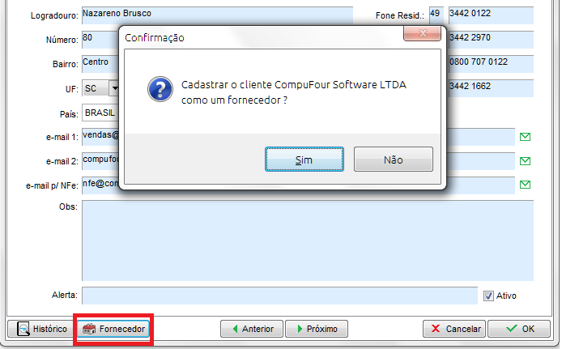The height and width of the screenshot is (349, 562).
Task: Focus the Alerta input field
Action: pos(279,296)
